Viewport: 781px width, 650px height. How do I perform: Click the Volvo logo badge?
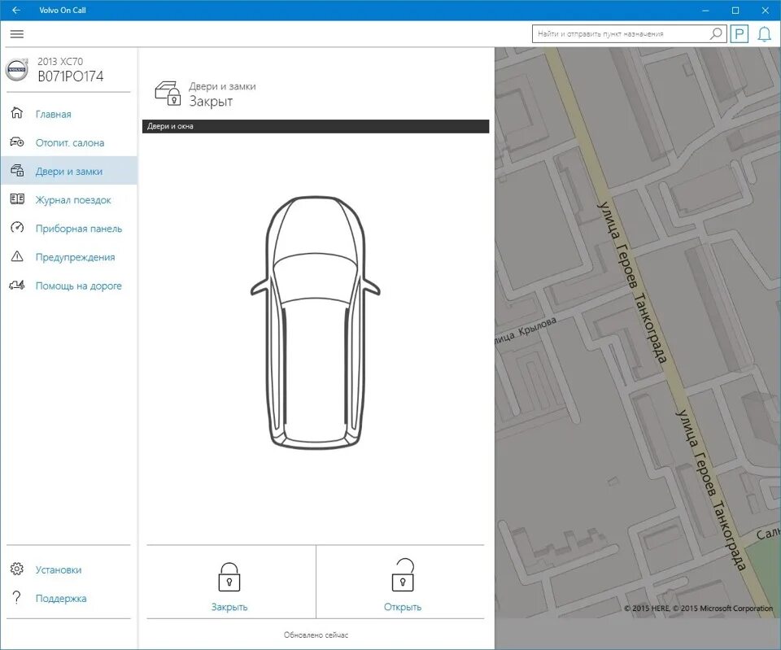[x=17, y=69]
